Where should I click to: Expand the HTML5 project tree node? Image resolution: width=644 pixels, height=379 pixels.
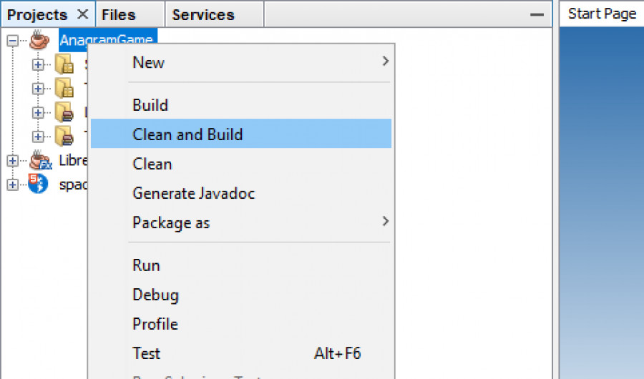click(x=13, y=184)
